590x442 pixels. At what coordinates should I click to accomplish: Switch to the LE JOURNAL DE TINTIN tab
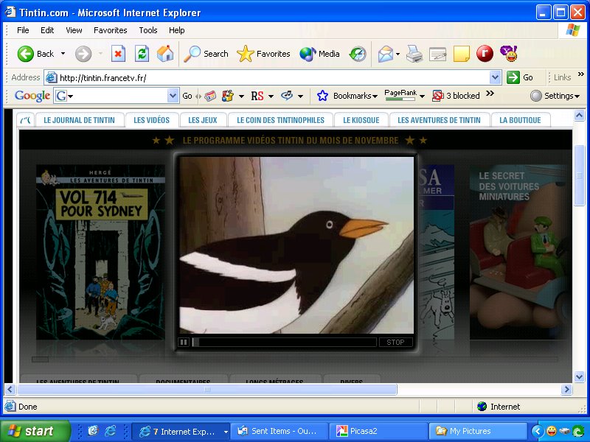coord(80,120)
